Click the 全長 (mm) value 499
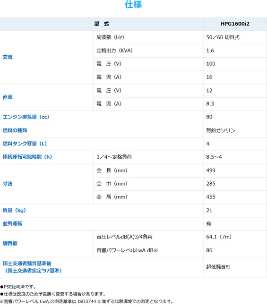The width and height of the screenshot is (267, 307). tap(211, 171)
